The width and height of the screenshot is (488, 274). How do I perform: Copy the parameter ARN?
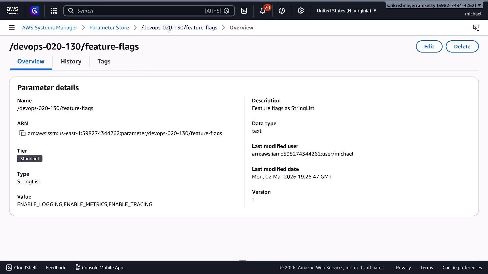pyautogui.click(x=23, y=133)
